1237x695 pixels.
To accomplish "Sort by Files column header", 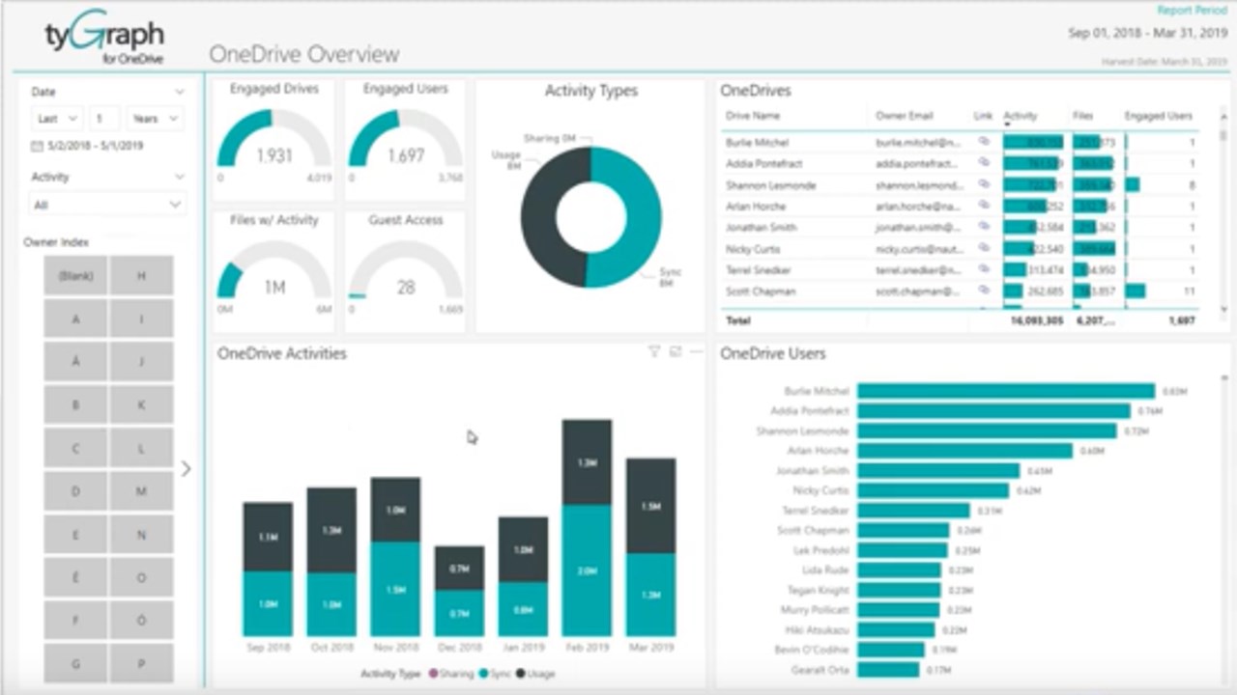I will (x=1082, y=116).
